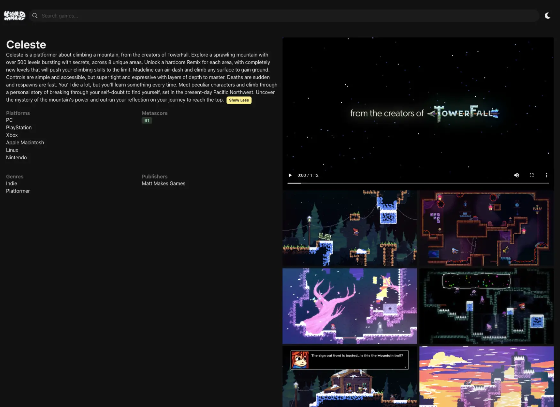Viewport: 560px width, 407px height.
Task: Collapse the description with Show Less
Action: pyautogui.click(x=239, y=100)
